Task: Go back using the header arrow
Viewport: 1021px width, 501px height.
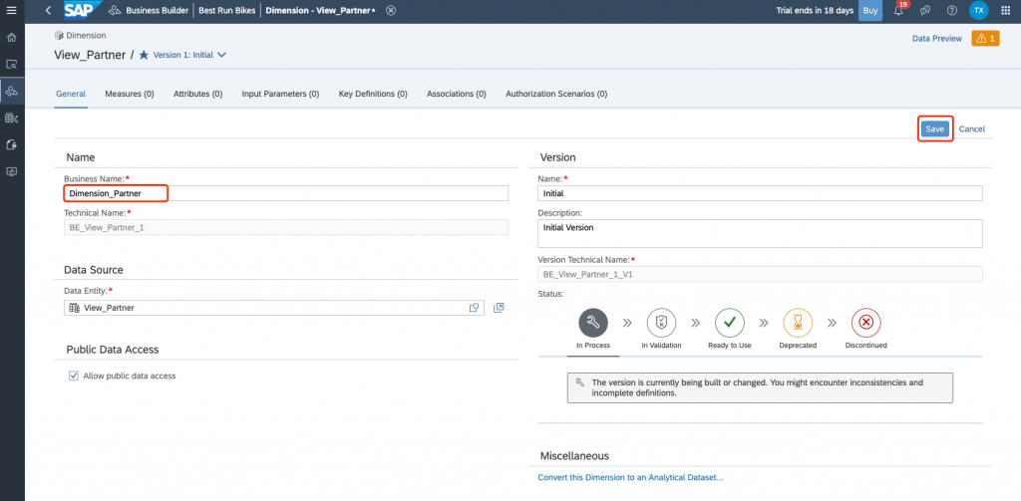Action: coord(48,10)
